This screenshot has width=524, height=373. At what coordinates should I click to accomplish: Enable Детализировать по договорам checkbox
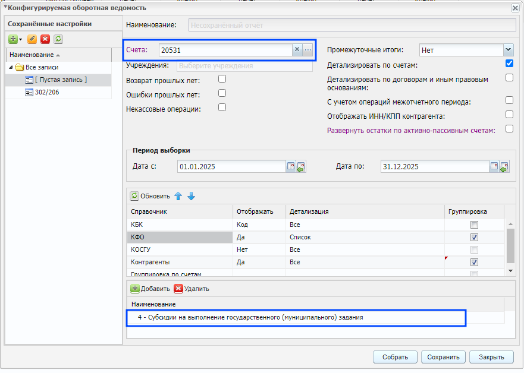click(x=509, y=78)
